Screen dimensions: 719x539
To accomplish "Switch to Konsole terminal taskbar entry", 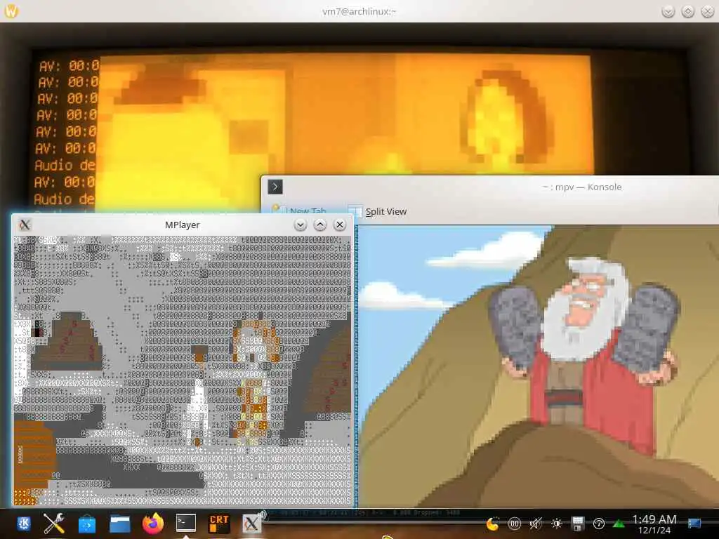I will click(186, 523).
